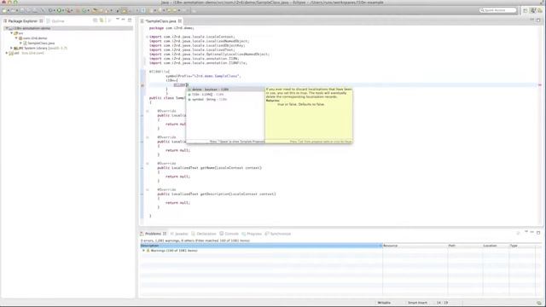The width and height of the screenshot is (546, 307).
Task: Open the Problems tab
Action: (x=153, y=234)
